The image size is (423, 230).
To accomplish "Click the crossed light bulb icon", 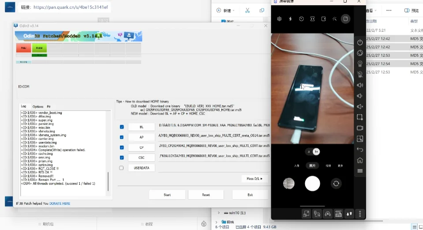I will pyautogui.click(x=360, y=74).
